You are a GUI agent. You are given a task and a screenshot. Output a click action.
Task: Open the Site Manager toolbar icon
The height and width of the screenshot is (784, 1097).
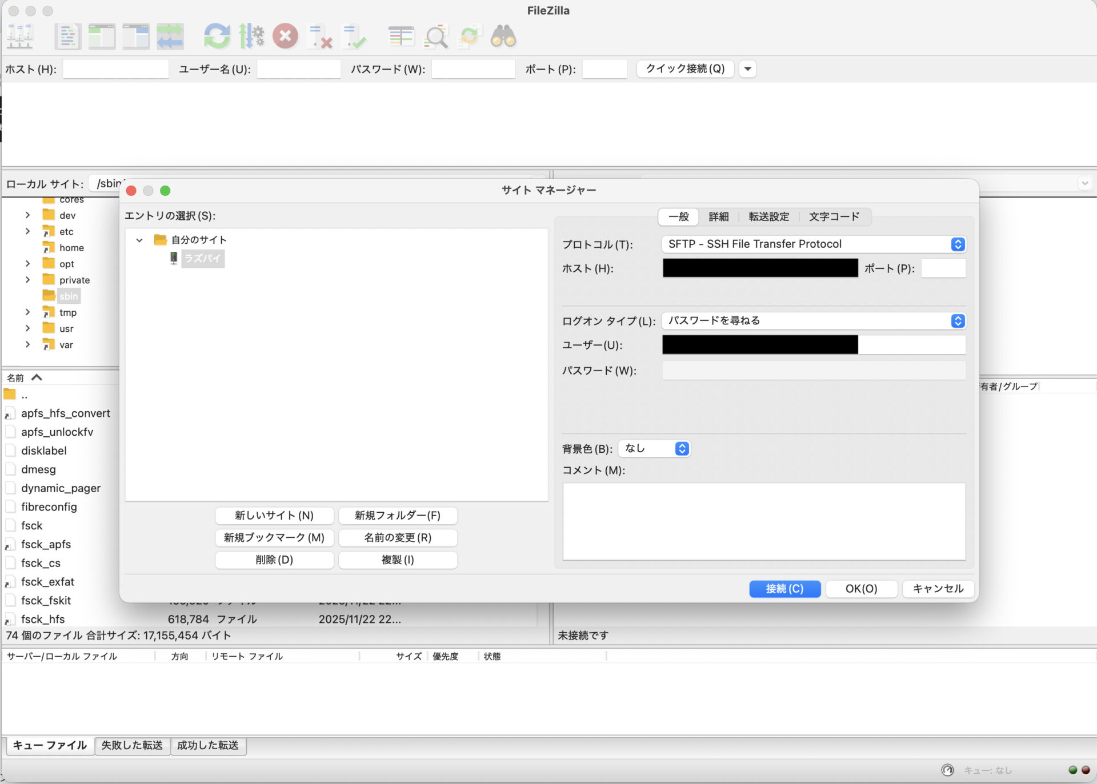pos(21,37)
